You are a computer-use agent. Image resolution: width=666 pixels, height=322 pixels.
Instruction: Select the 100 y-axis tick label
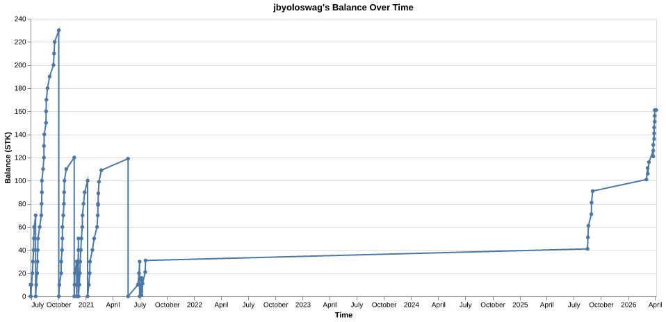point(20,180)
